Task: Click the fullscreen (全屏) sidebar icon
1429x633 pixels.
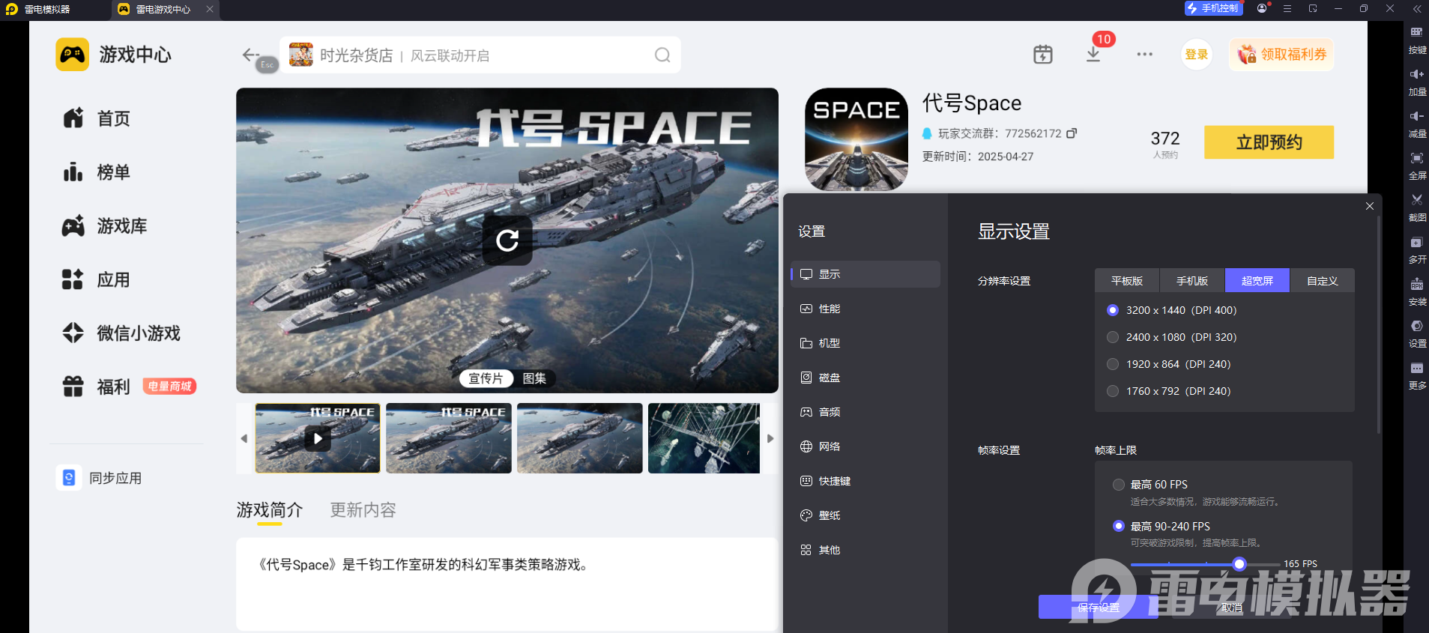Action: 1416,158
